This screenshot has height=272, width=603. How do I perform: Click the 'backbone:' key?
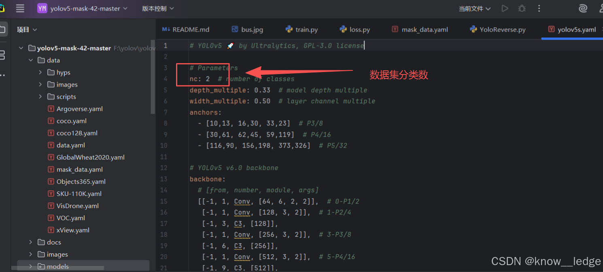(x=208, y=179)
